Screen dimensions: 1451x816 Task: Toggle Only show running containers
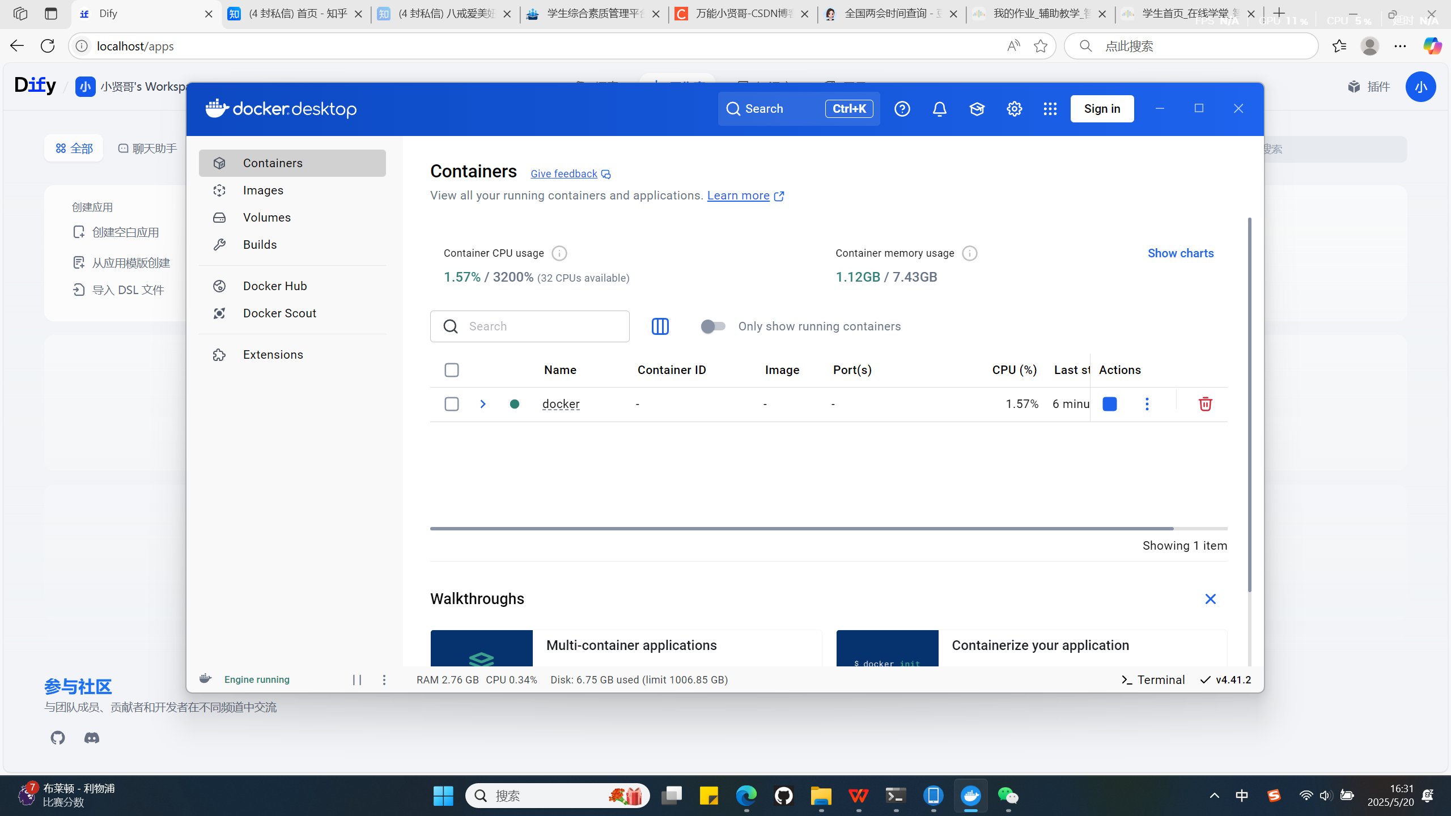click(x=712, y=326)
